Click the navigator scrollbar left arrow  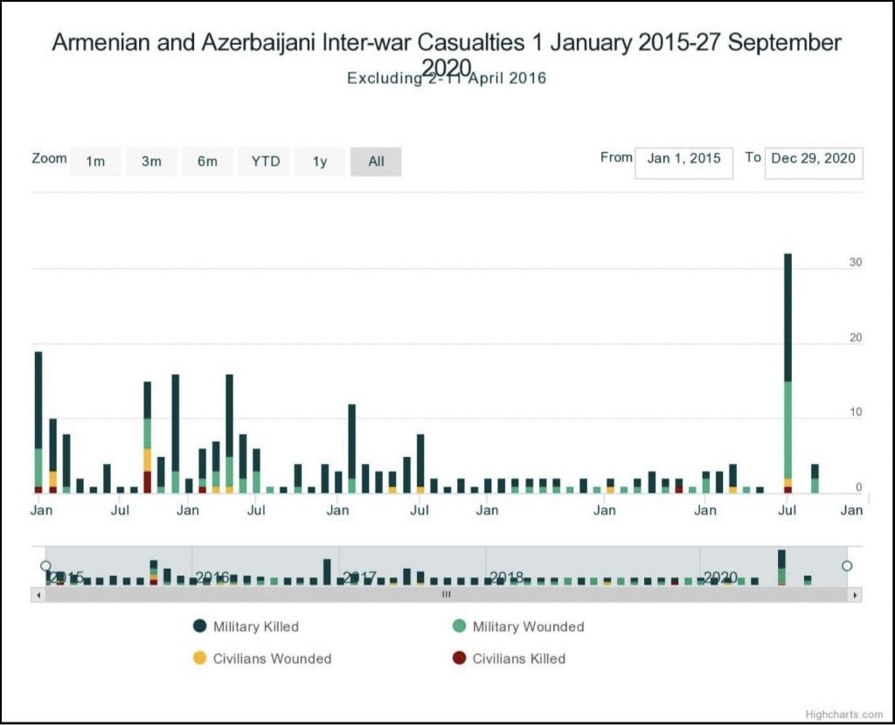38,594
